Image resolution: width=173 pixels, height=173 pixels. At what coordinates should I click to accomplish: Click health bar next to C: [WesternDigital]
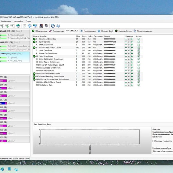click(x=3, y=35)
